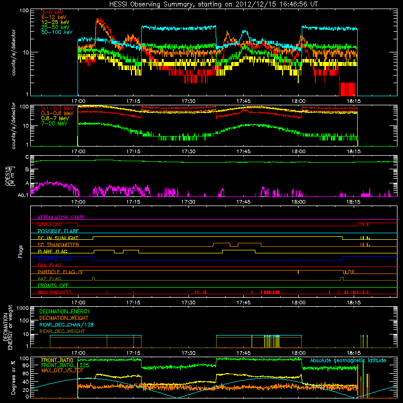The width and height of the screenshot is (403, 403).
Task: Click the vertical Flags axis title
Action: (21, 251)
